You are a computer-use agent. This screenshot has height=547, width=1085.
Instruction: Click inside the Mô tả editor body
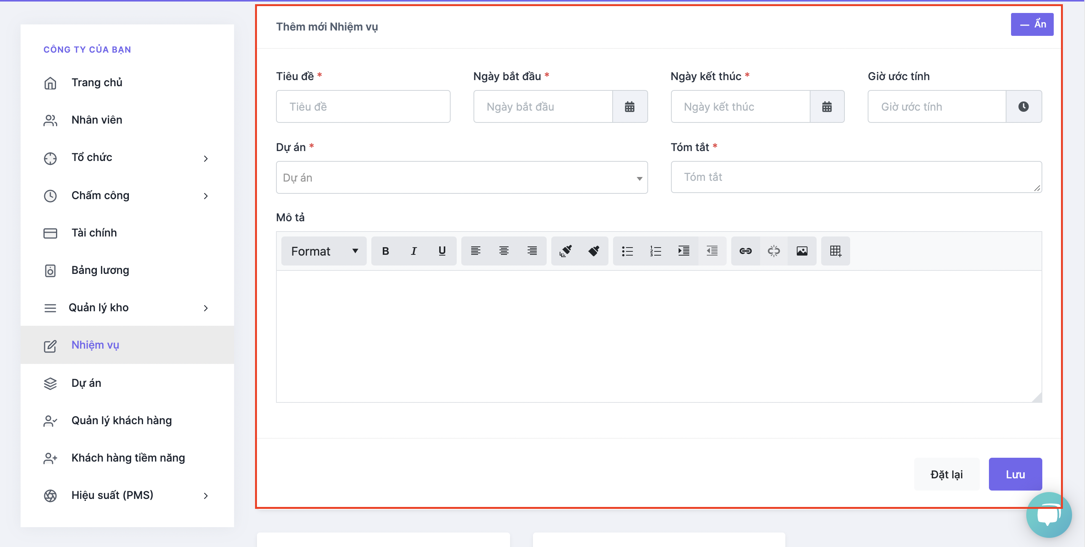point(659,336)
